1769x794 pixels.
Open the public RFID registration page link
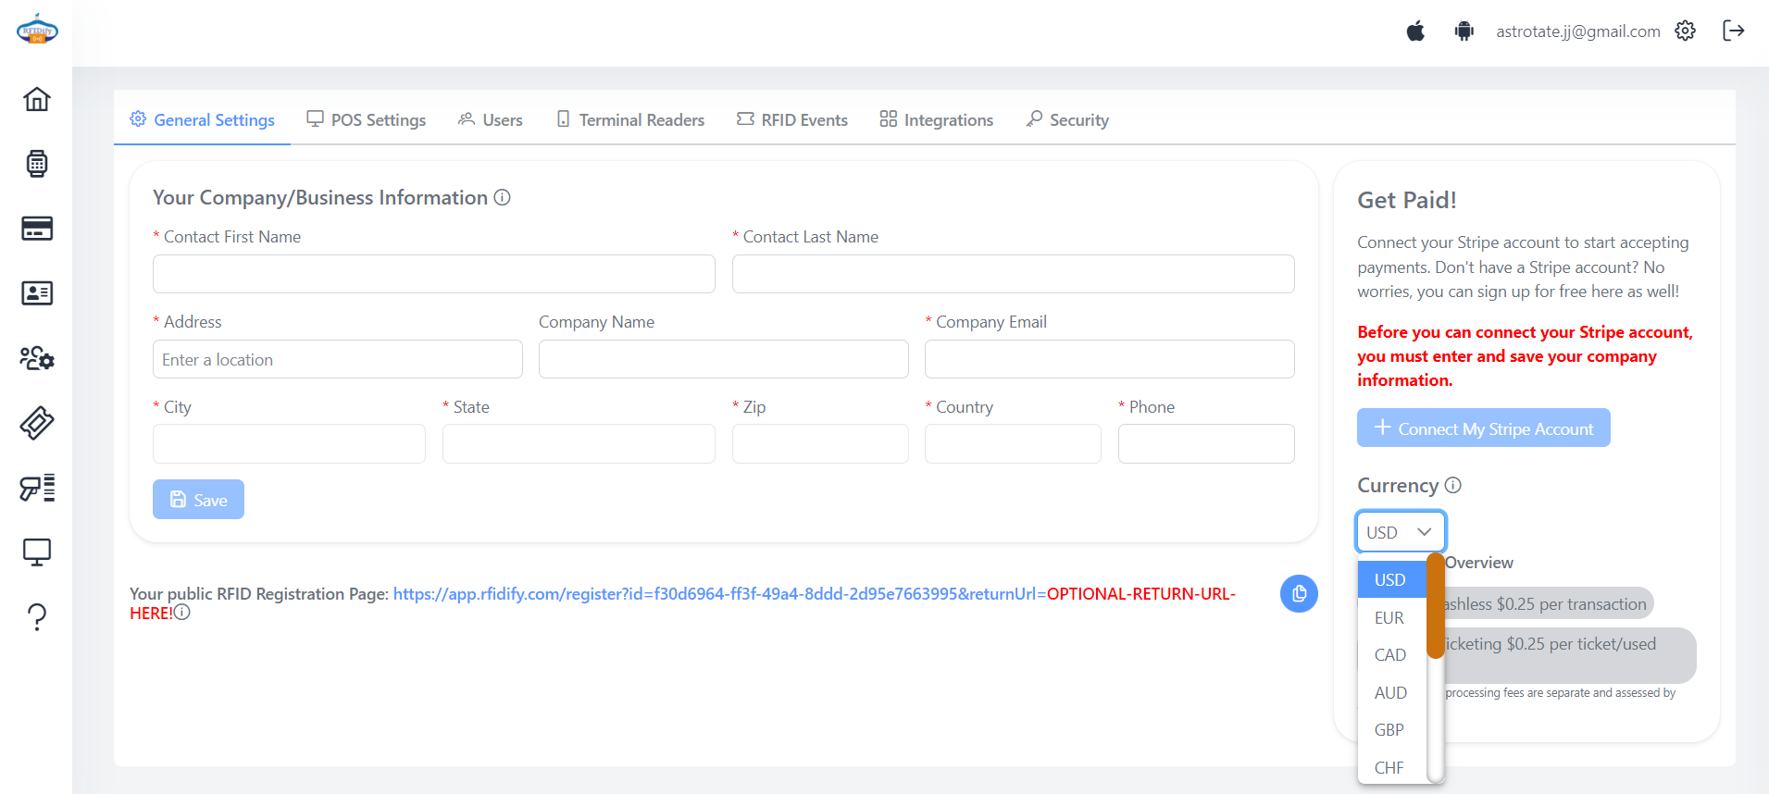click(x=719, y=593)
